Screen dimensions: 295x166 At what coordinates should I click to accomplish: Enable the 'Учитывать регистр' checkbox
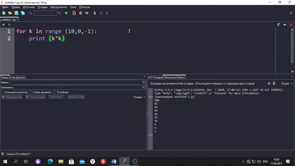click(x=2, y=92)
